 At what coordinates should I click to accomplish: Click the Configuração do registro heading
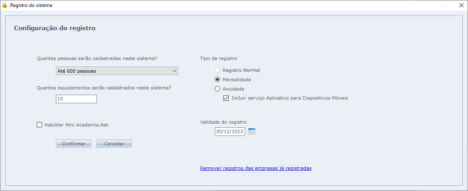point(55,29)
